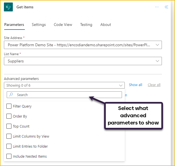Click the Order By label
Viewport: 175px width, 166px height.
[20, 116]
